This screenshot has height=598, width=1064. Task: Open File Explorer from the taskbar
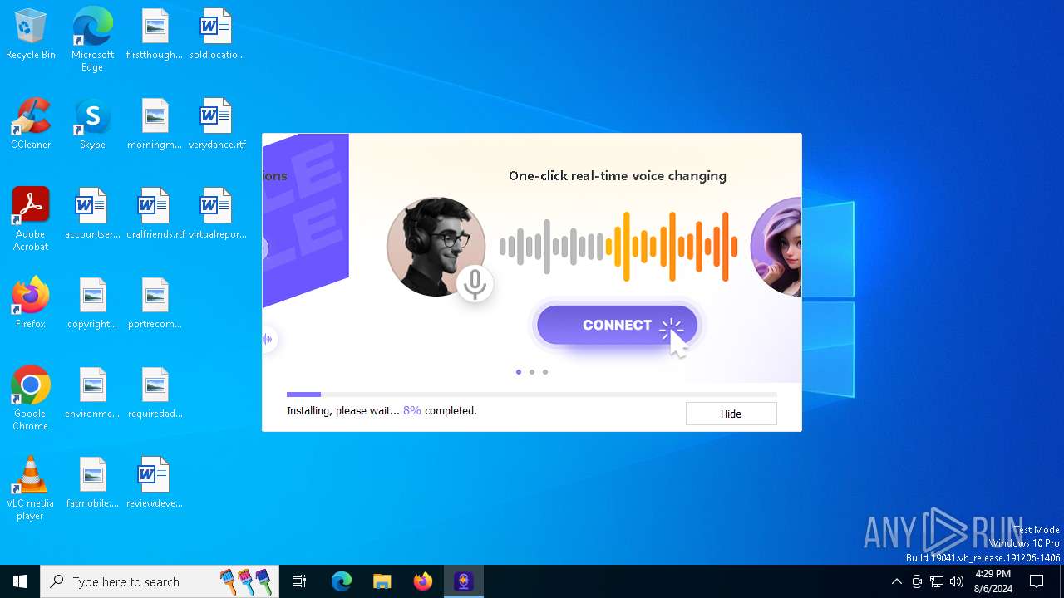[x=382, y=581]
